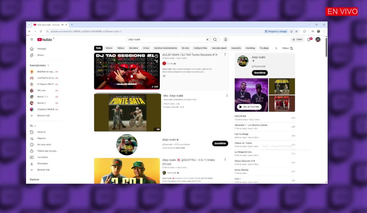Click the Preguntar a Google button
The width and height of the screenshot is (367, 213).
tap(276, 31)
